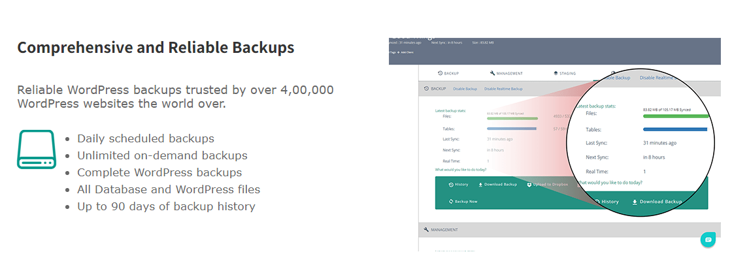
Task: Click the History button inside magnified circle
Action: 607,202
